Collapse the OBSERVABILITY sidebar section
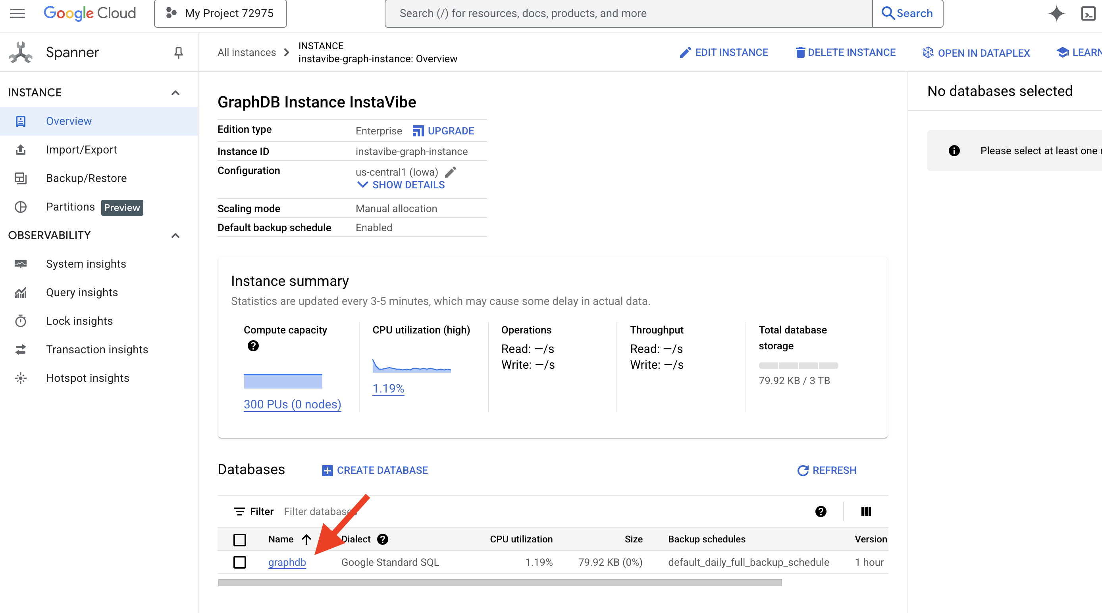 click(175, 236)
